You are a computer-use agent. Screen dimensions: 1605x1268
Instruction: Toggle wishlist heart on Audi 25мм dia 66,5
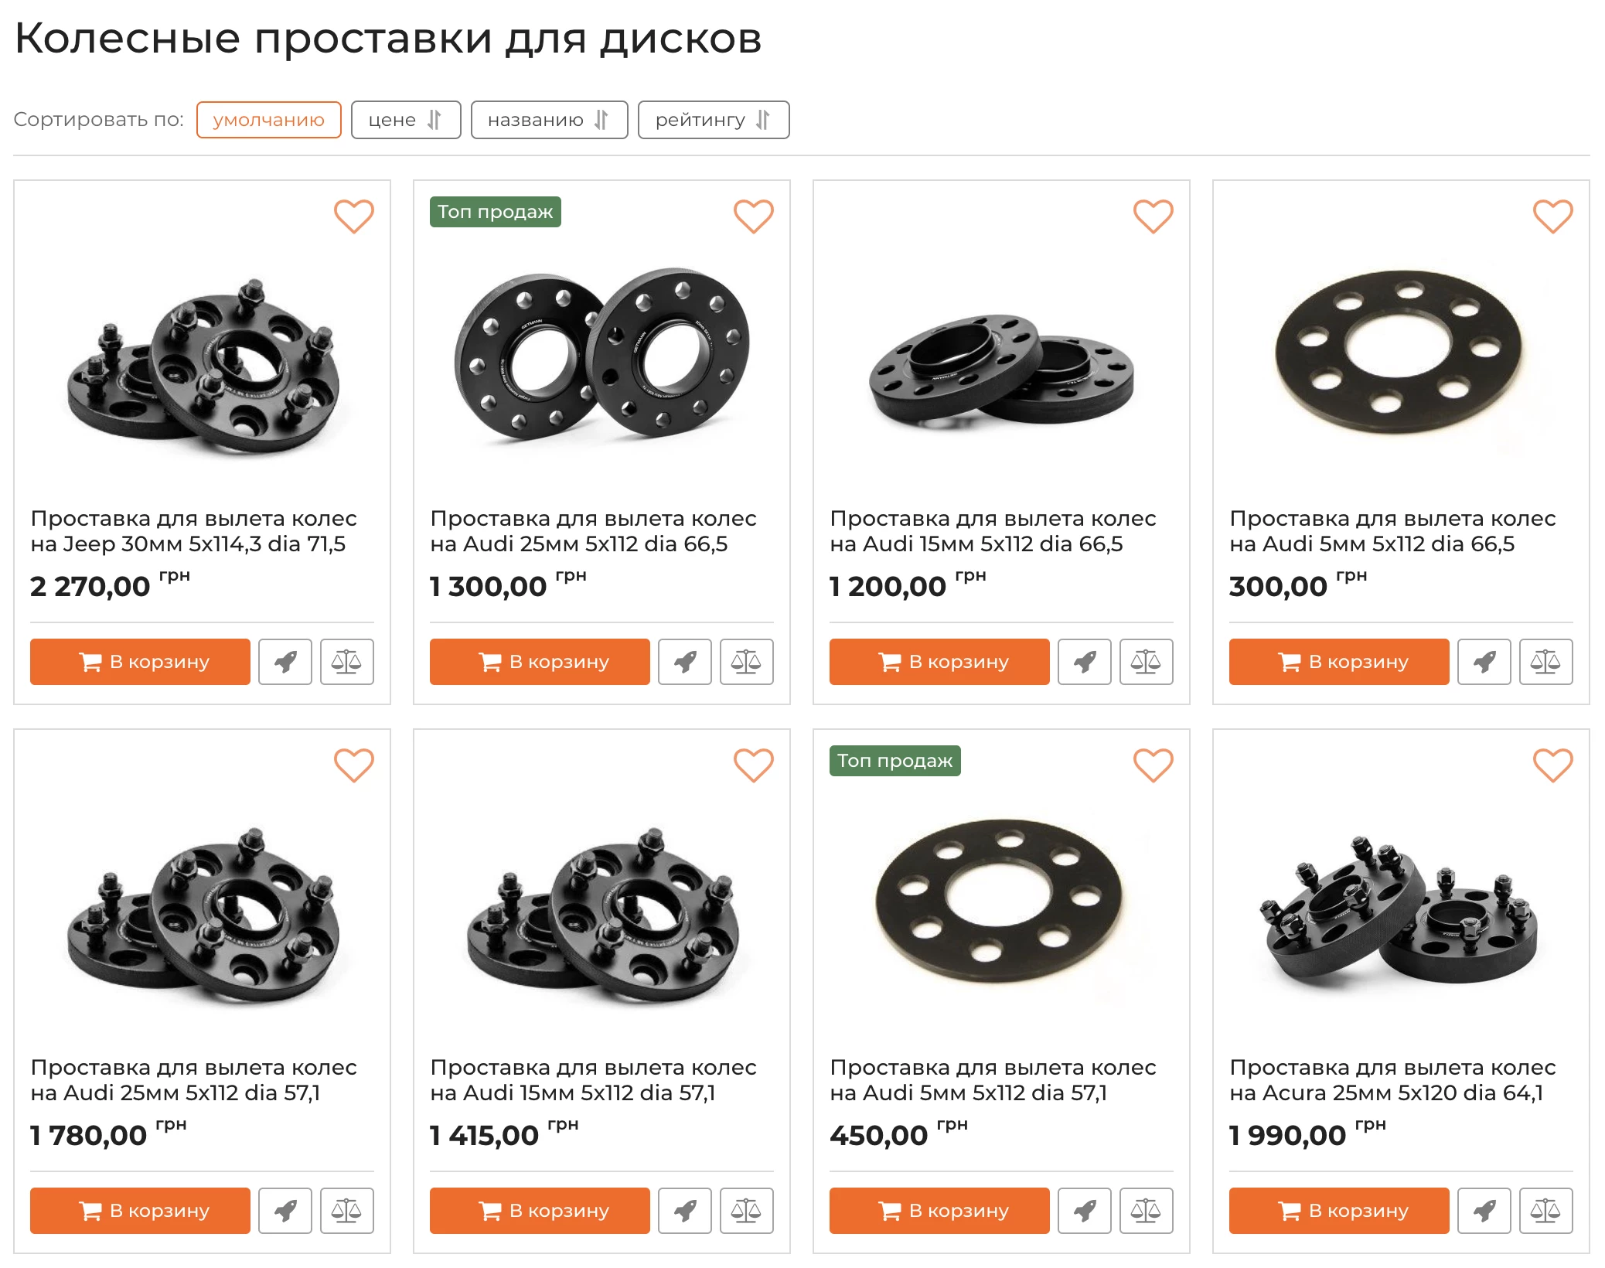(754, 216)
